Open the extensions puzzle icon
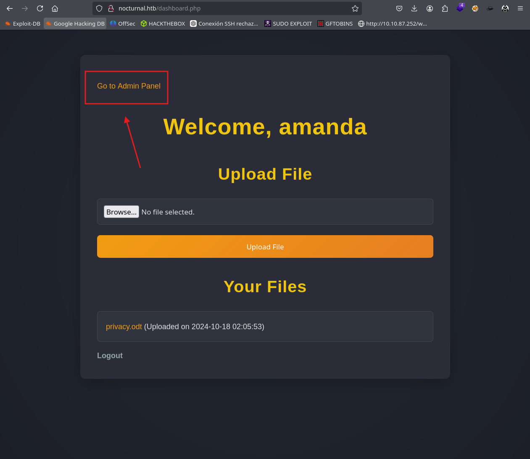 tap(445, 8)
